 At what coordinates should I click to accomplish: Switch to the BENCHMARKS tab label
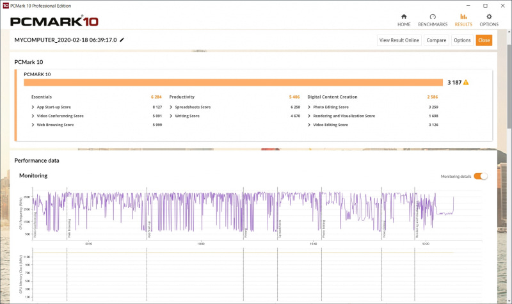(433, 24)
